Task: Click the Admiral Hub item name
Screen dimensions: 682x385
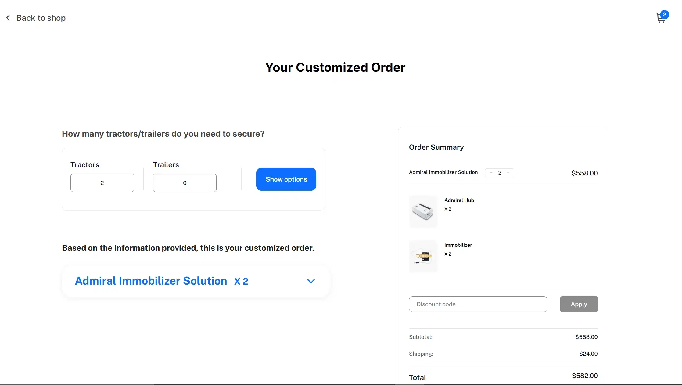Action: 459,200
